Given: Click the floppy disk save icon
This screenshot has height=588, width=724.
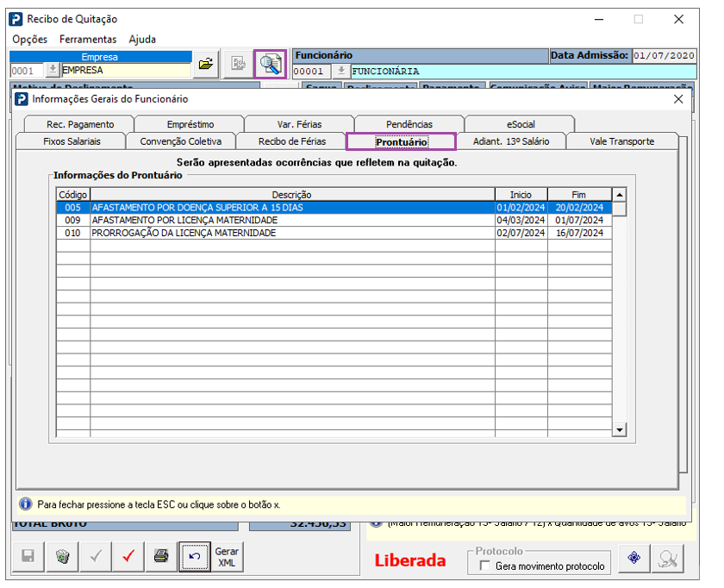Looking at the screenshot, I should [28, 556].
